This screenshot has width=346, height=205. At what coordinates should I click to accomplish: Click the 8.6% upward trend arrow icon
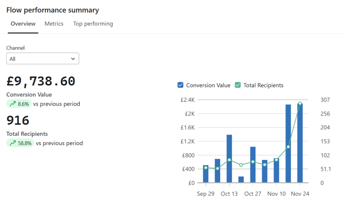coord(12,104)
